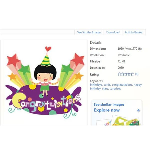Open the surprises keyword link
The image size is (150, 150).
point(115,89)
